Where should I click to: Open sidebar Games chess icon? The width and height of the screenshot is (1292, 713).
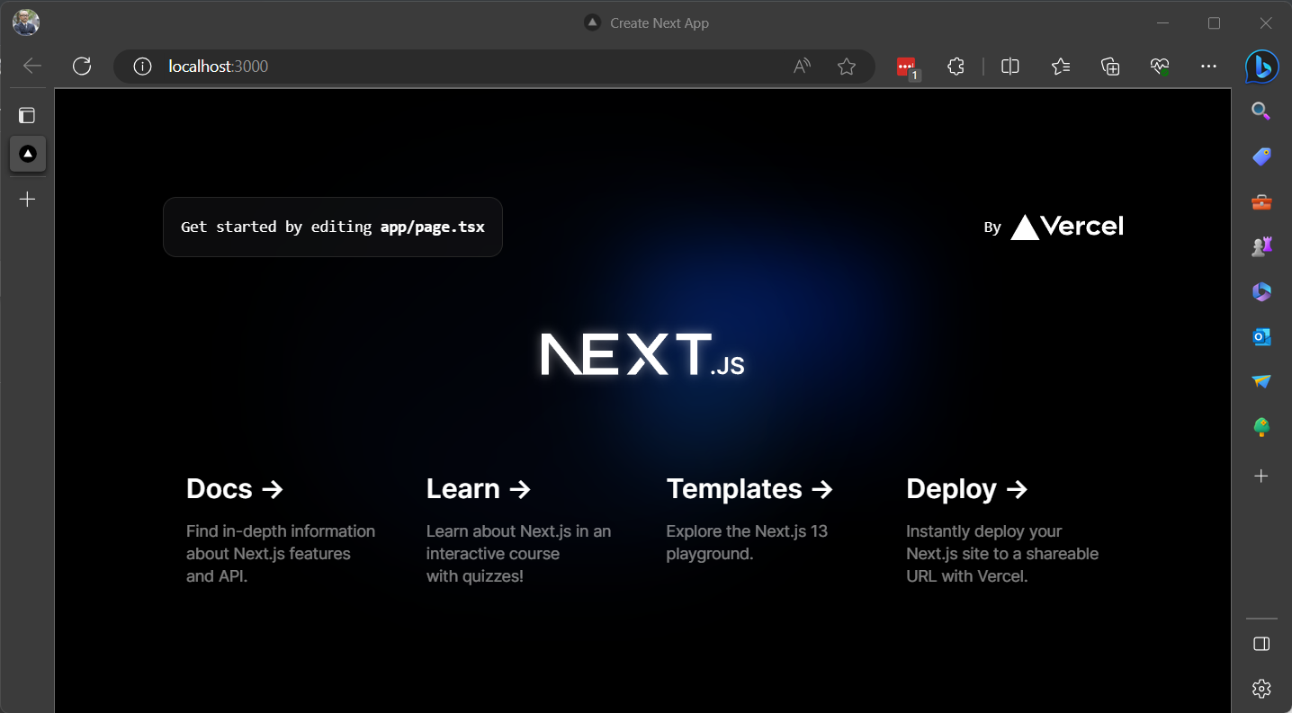coord(1261,247)
